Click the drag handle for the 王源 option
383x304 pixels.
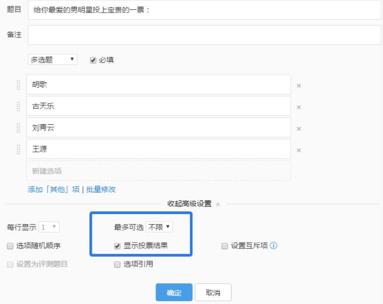point(18,149)
